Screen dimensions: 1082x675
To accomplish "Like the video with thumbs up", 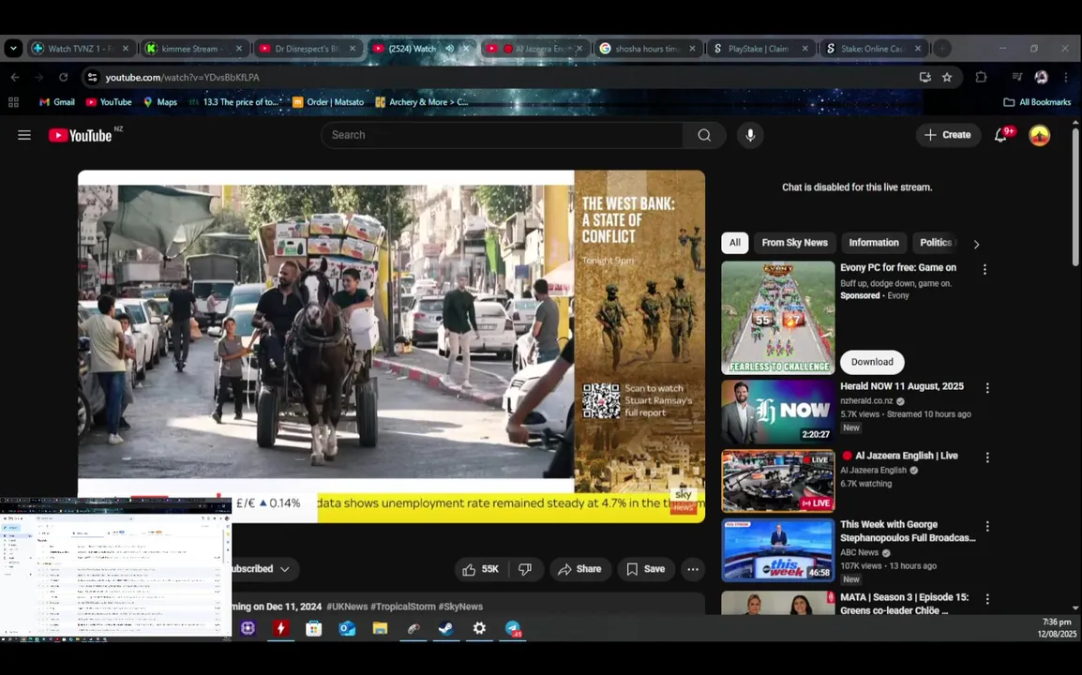I will pos(481,569).
